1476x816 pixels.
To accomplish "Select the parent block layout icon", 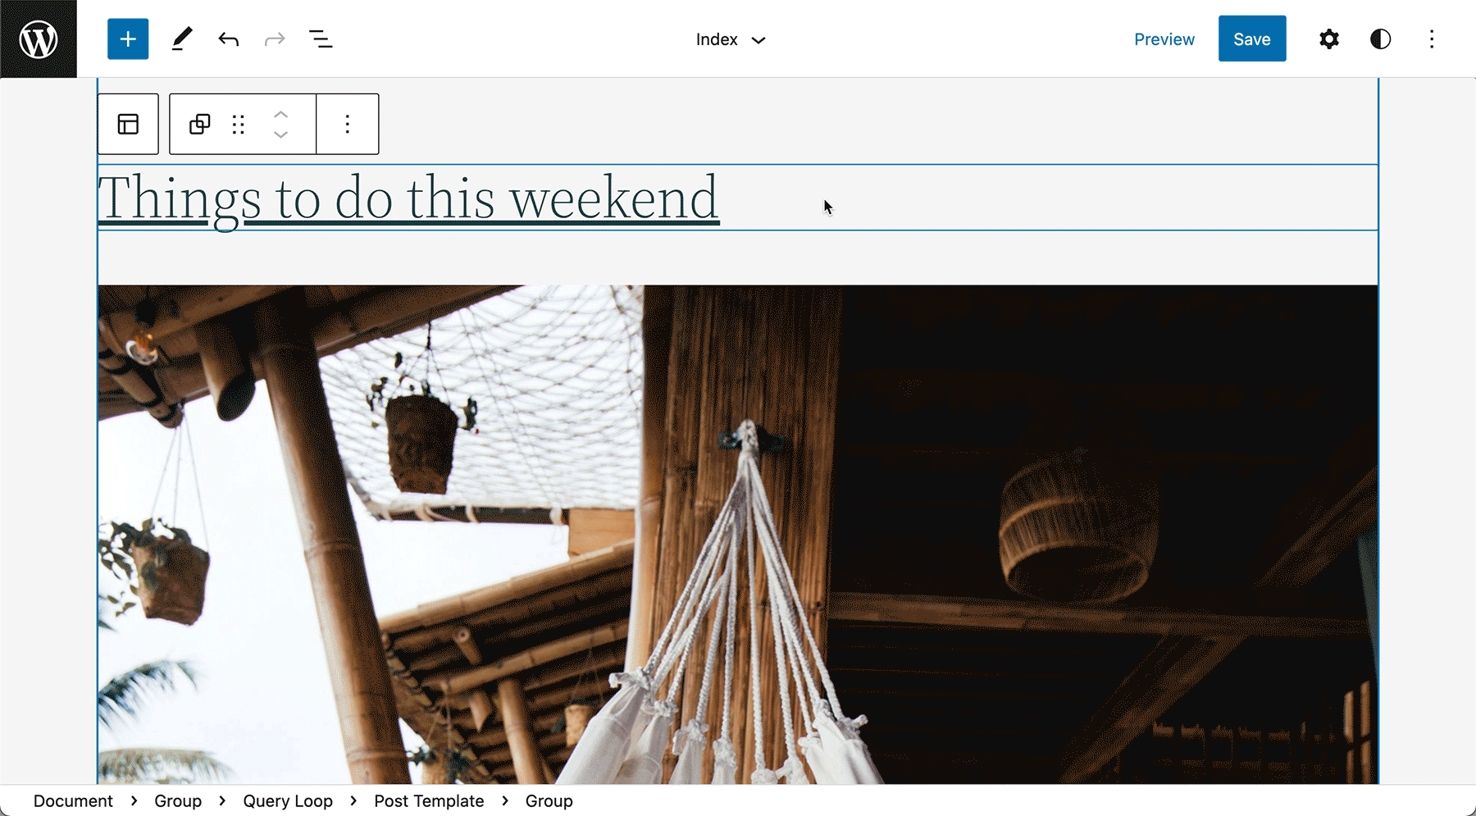I will pos(128,124).
